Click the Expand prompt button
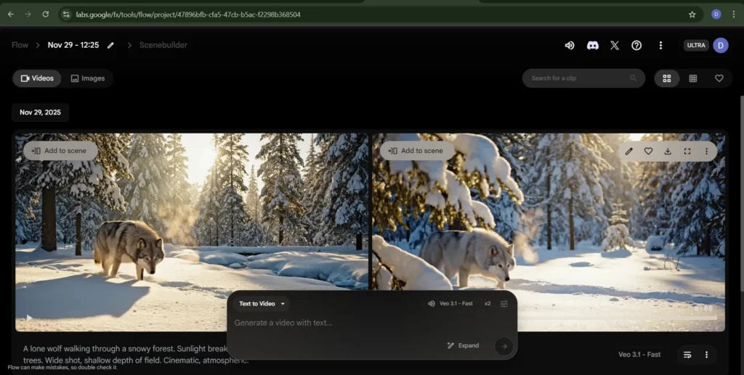 click(x=463, y=345)
